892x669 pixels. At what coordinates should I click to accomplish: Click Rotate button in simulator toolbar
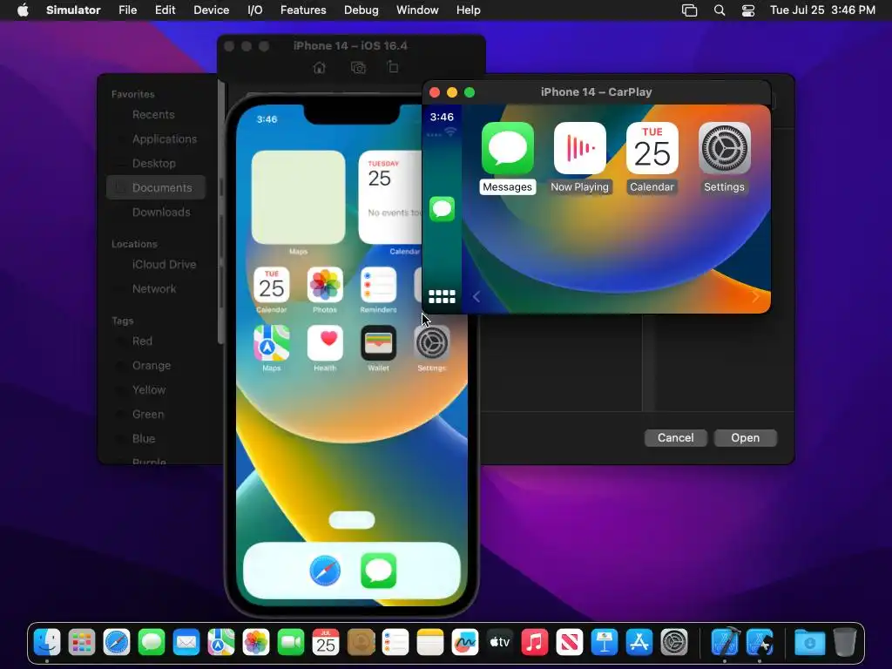tap(393, 67)
